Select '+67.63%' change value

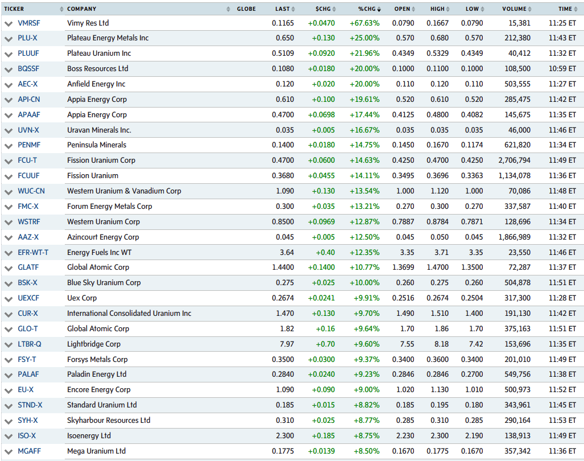[365, 23]
